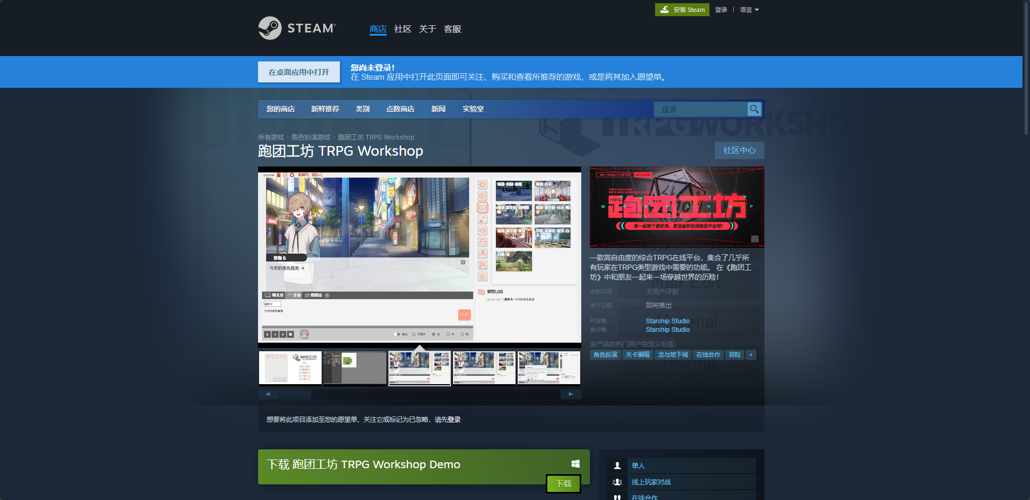This screenshot has width=1030, height=500.
Task: Click the thumbnail strip slider handle
Action: click(x=295, y=394)
